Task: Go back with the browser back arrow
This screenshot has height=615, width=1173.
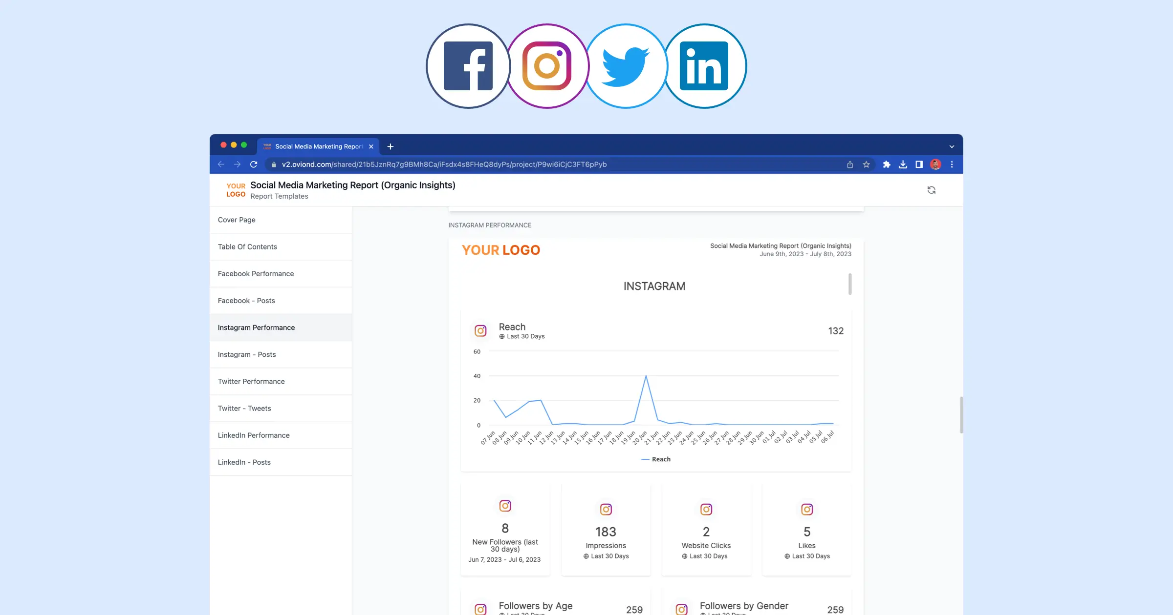Action: (221, 164)
